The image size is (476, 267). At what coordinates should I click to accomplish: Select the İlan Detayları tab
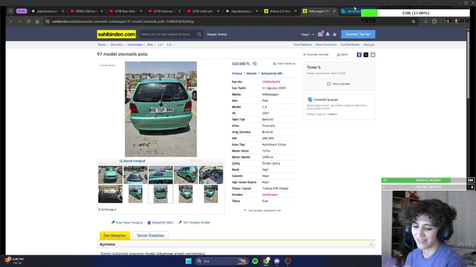pos(115,235)
